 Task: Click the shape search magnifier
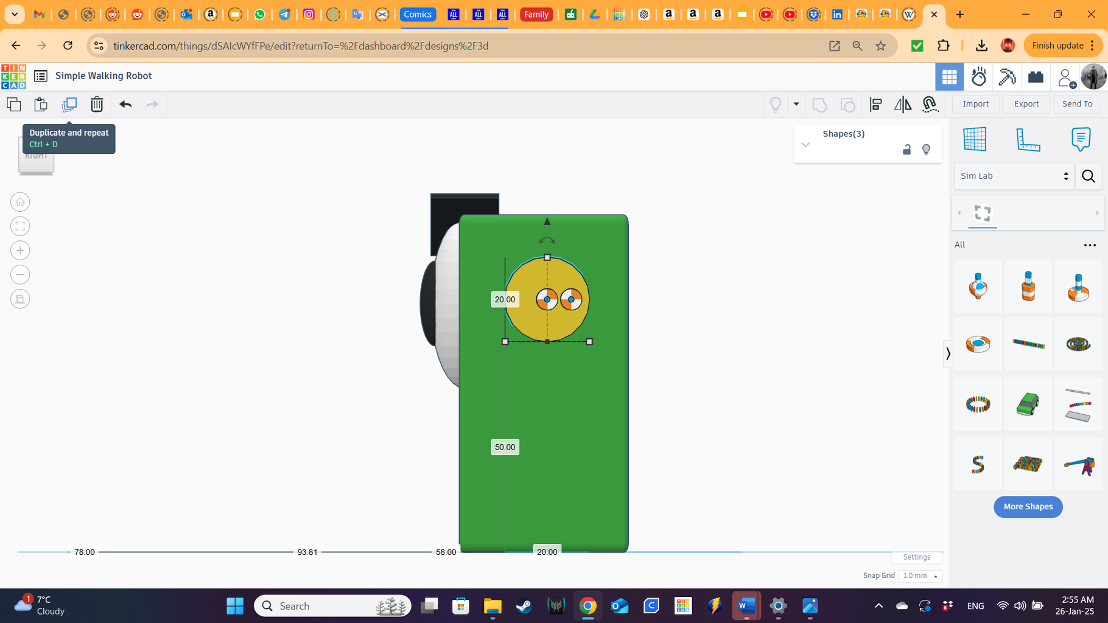click(x=1089, y=176)
